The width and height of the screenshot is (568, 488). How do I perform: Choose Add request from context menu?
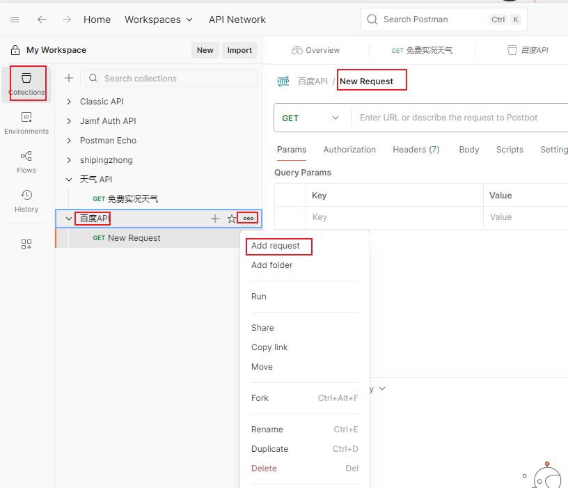tap(276, 246)
